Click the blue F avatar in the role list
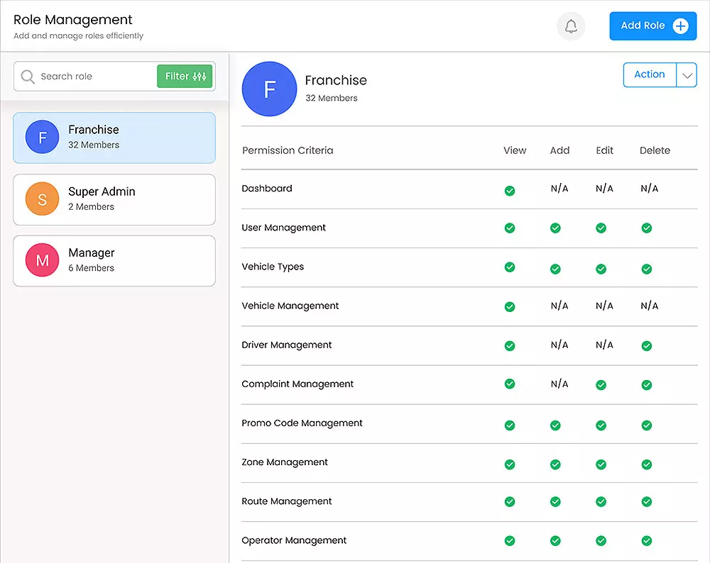Screen dimensions: 710x563 (x=42, y=137)
